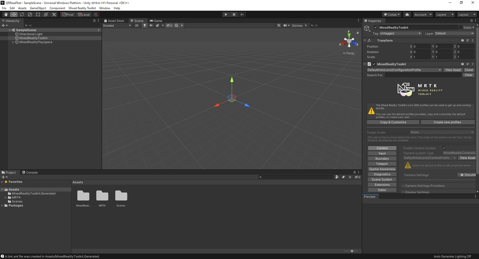
Task: Toggle scene effects icon (skybox, fog)
Action: coord(157,26)
